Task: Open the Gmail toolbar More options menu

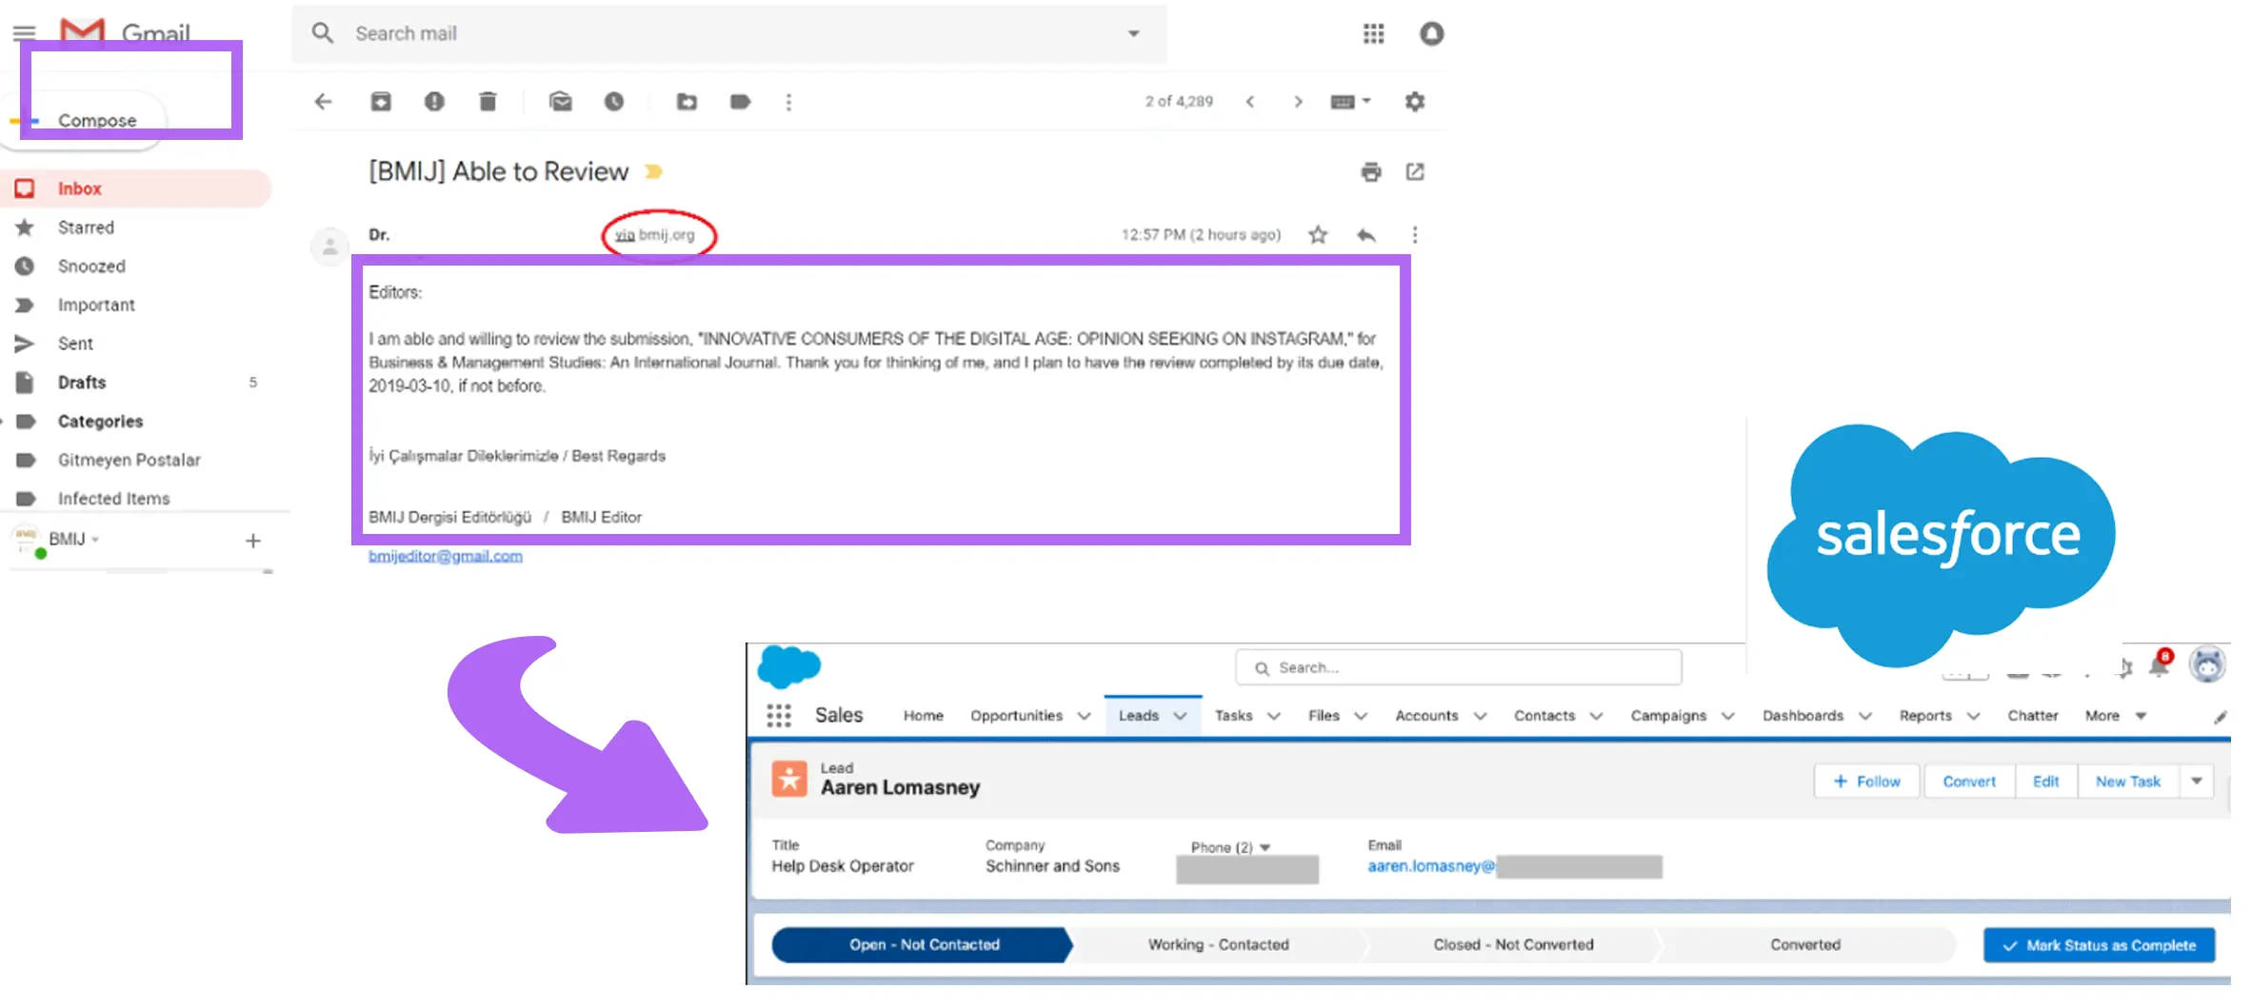Action: [788, 102]
